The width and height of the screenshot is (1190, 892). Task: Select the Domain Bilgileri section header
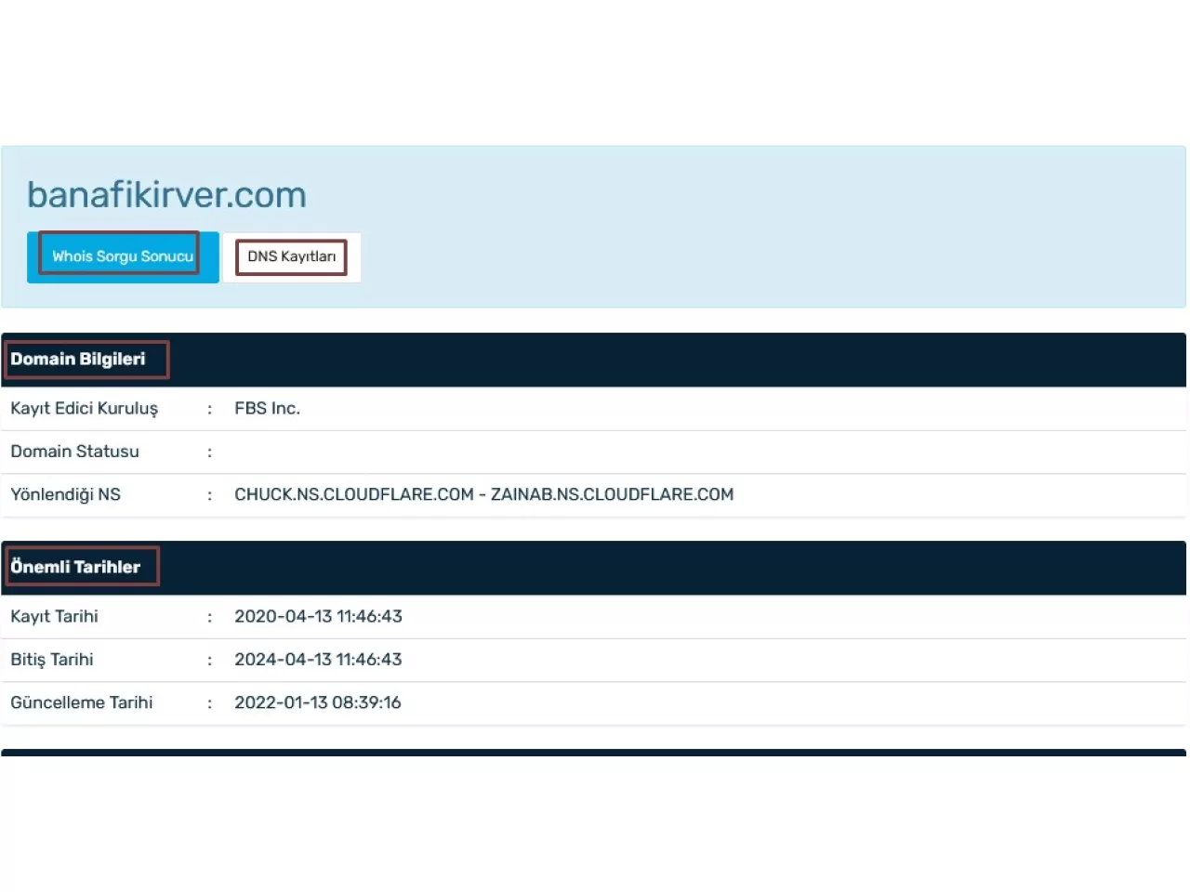78,360
